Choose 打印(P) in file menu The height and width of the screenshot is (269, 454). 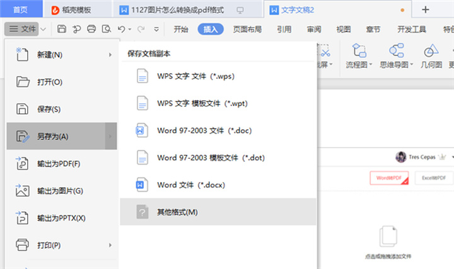(x=62, y=245)
